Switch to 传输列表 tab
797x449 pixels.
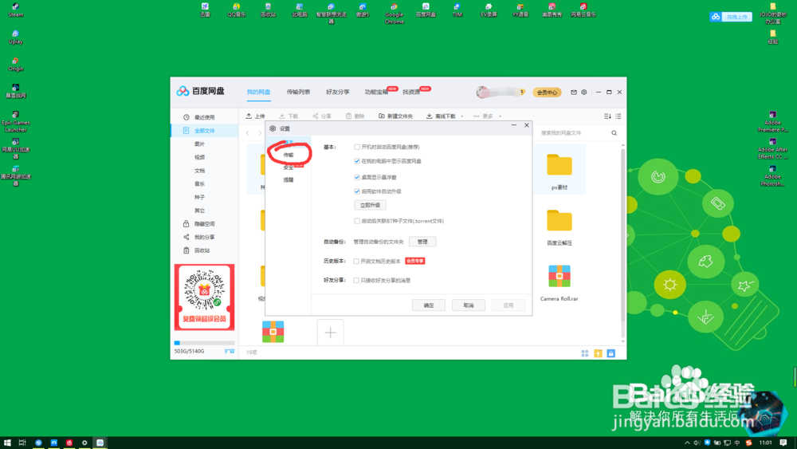(298, 92)
